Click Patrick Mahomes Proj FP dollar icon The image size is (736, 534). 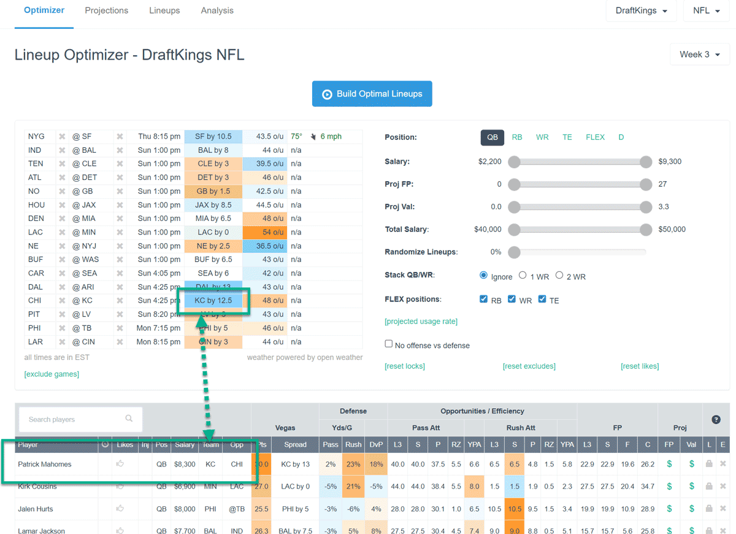click(670, 464)
